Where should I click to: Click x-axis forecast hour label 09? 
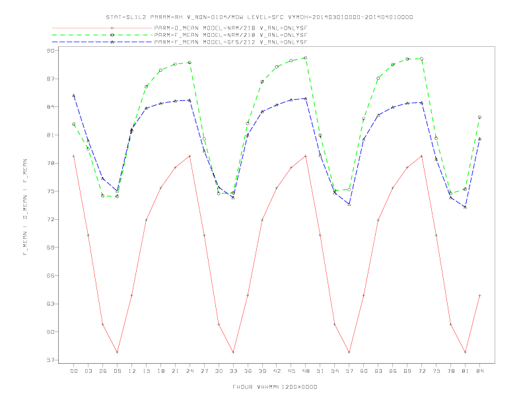(117, 371)
